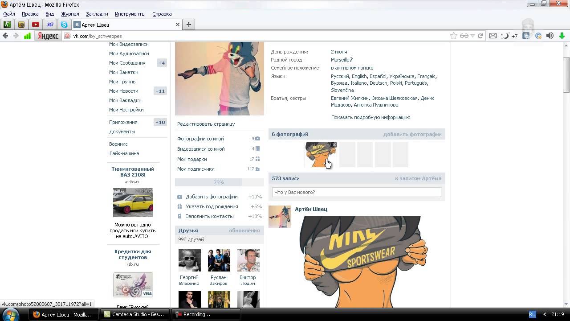This screenshot has width=570, height=321.
Task: Click Редактировать страницу link
Action: click(x=206, y=124)
